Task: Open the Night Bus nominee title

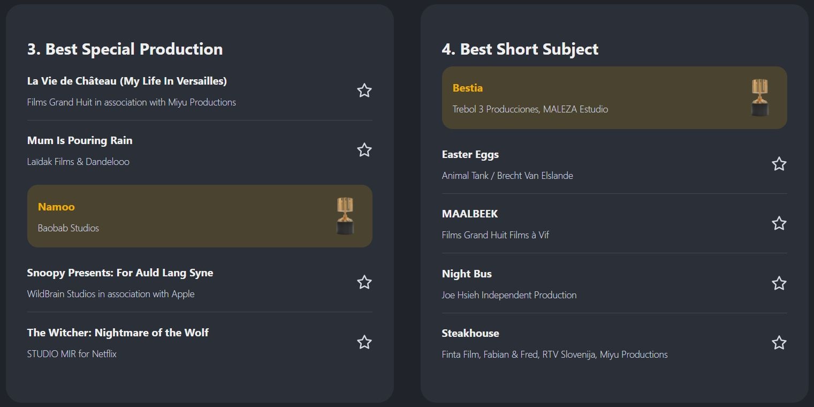Action: click(x=466, y=274)
